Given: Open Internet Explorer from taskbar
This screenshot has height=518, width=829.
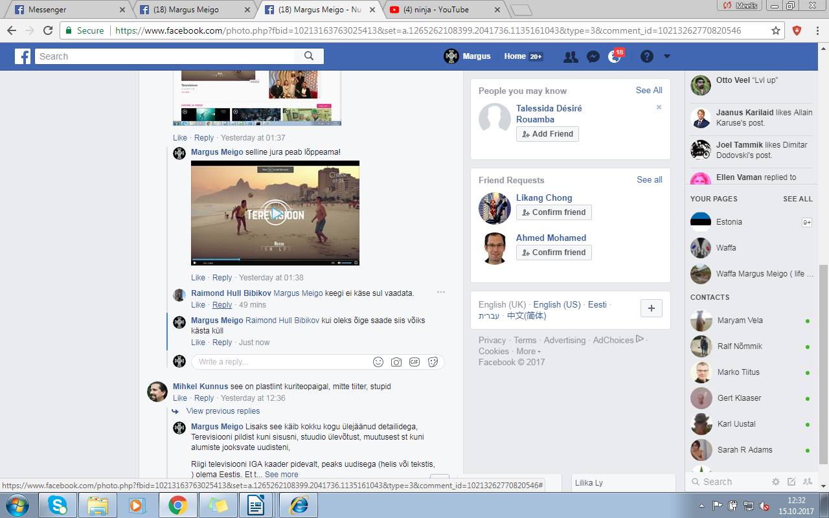Looking at the screenshot, I should (x=299, y=505).
